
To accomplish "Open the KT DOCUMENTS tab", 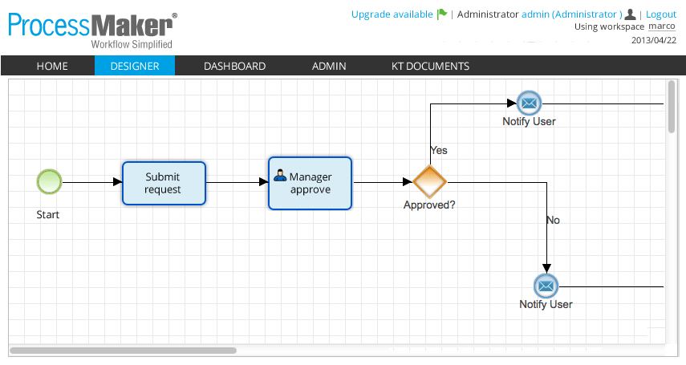I will (431, 66).
